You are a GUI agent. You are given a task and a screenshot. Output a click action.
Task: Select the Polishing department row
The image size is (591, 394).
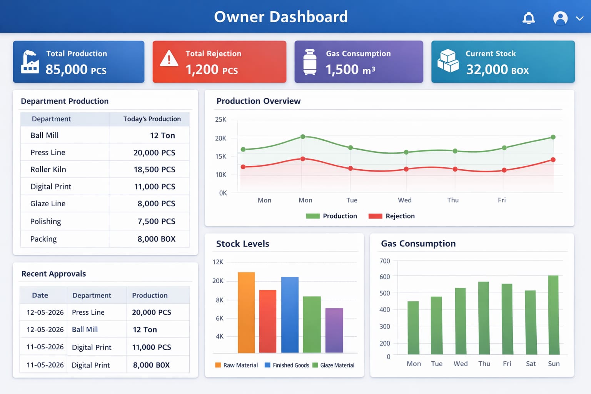click(105, 221)
